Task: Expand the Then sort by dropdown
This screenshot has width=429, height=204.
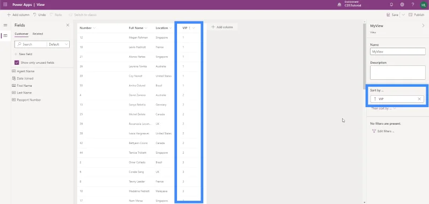Action: coord(383,108)
